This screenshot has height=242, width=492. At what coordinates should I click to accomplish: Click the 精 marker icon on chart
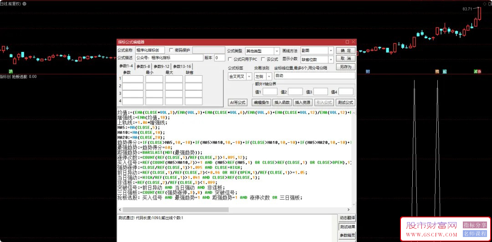point(437,72)
